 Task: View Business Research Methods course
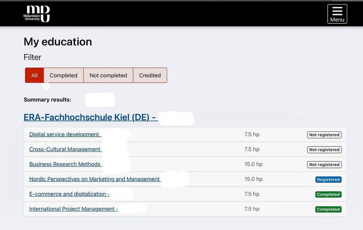point(65,164)
